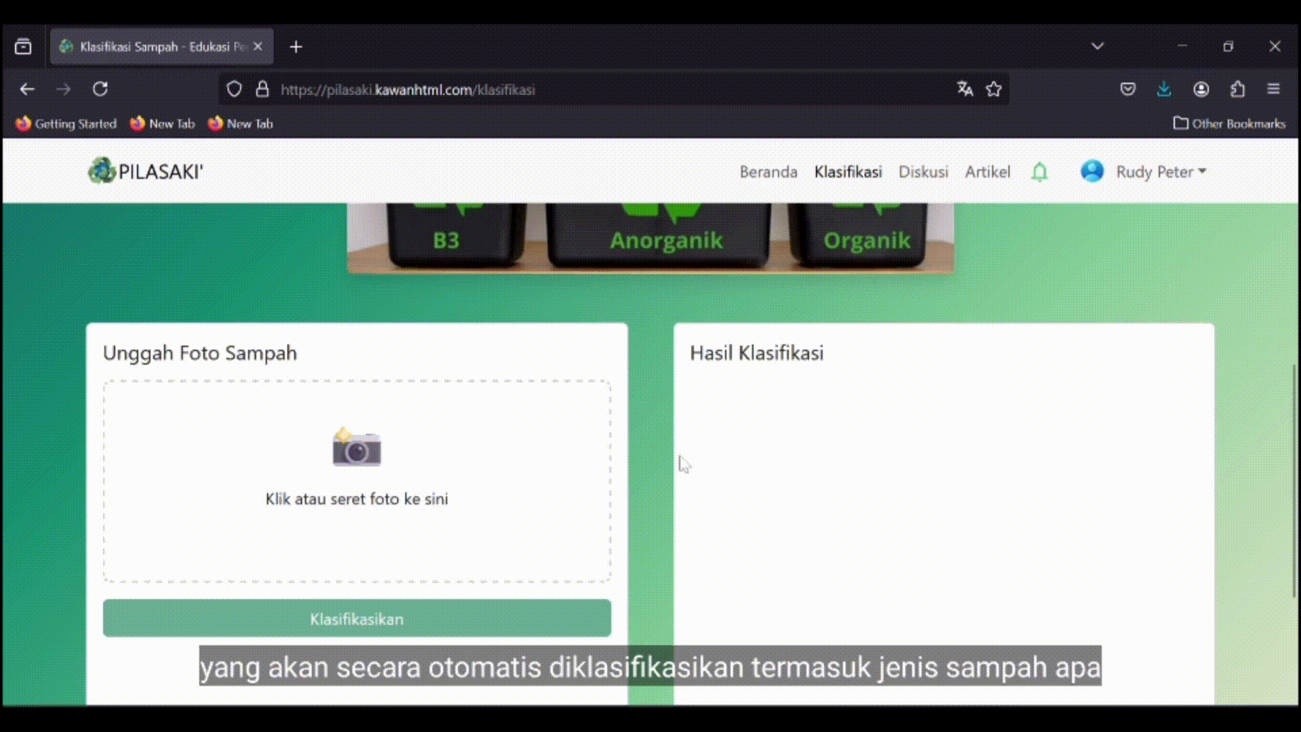Click the Rudy Peter profile avatar
1301x732 pixels.
point(1092,171)
